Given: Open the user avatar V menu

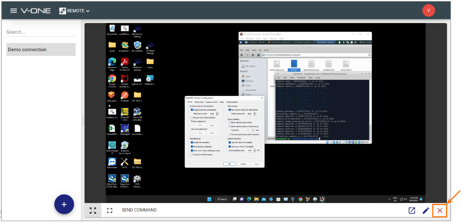Looking at the screenshot, I should click(428, 10).
